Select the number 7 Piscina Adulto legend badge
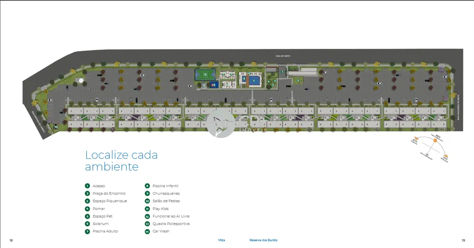Image resolution: width=474 pixels, height=248 pixels. tap(87, 231)
